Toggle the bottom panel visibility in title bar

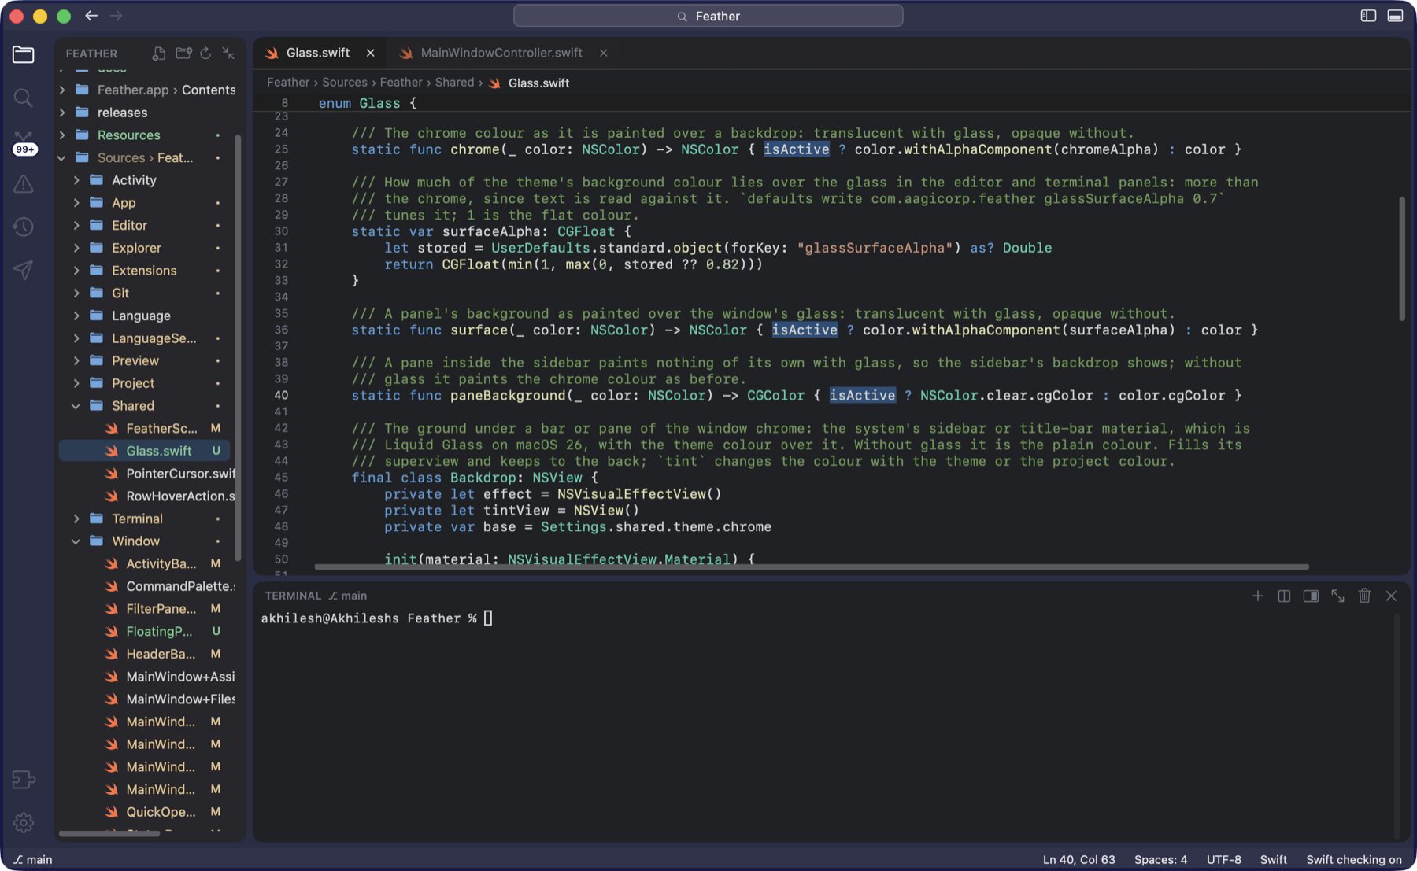point(1395,16)
